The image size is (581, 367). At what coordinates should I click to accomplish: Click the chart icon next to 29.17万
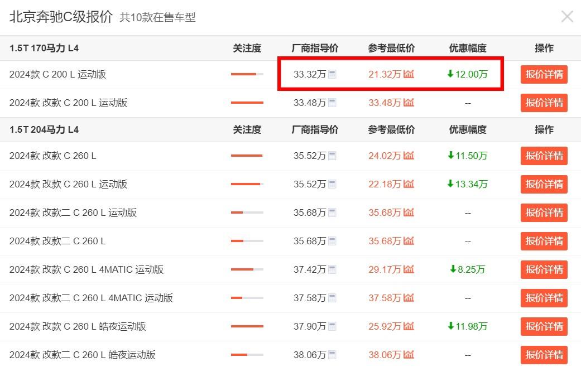point(409,269)
